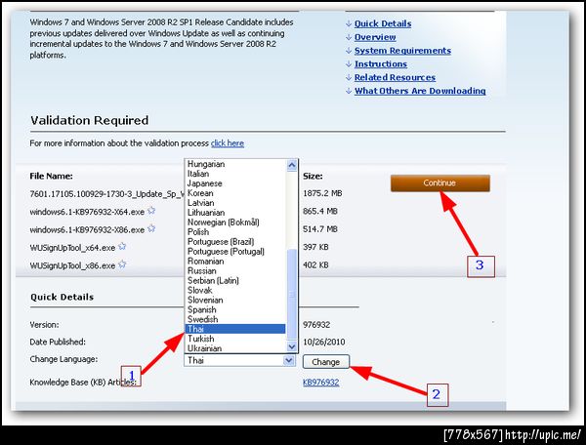Click the language list scroll down arrow

point(292,346)
